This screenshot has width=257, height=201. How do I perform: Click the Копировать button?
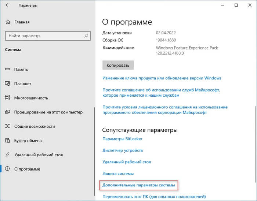[x=118, y=65]
